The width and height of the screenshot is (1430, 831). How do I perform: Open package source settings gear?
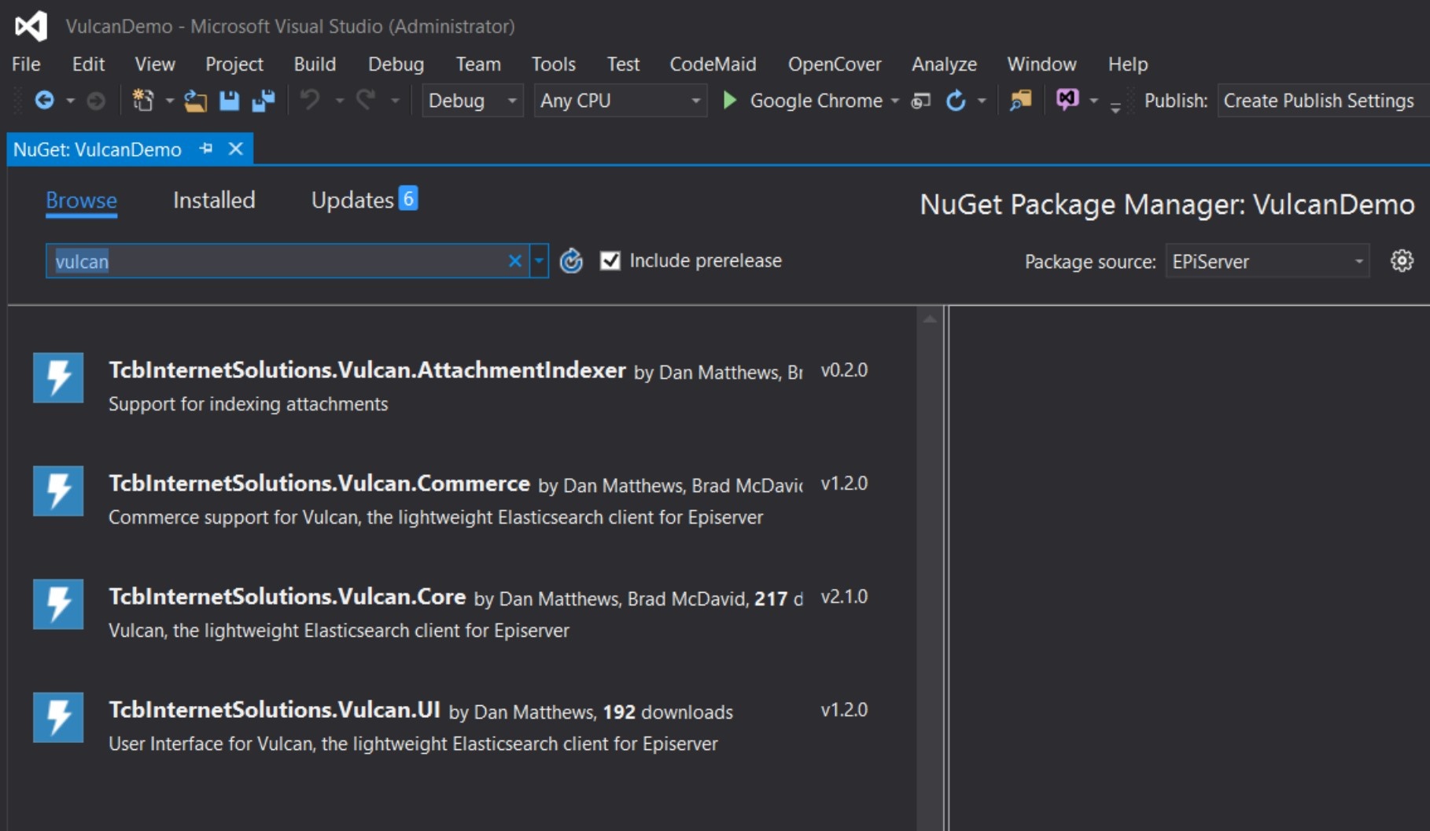(1402, 261)
